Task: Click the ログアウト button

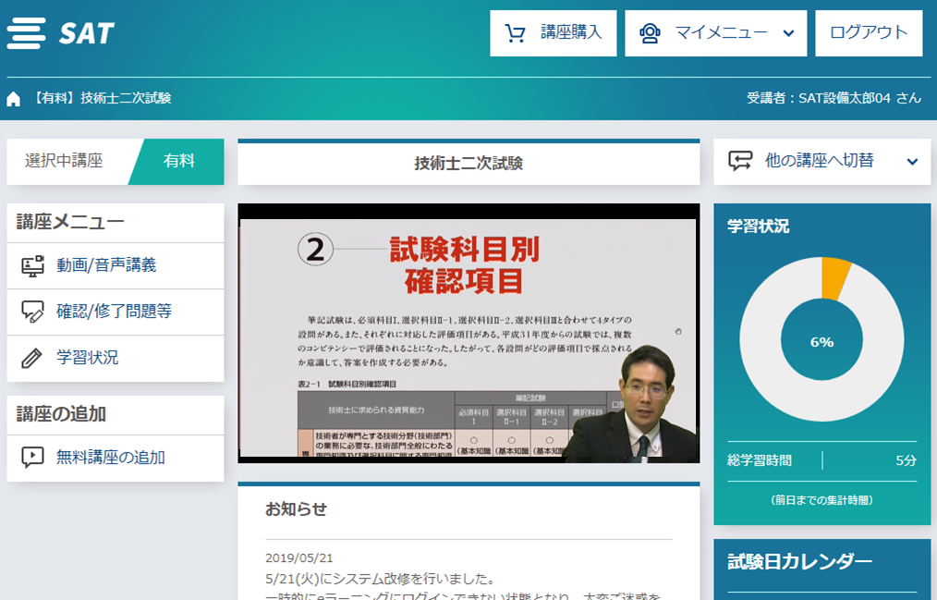Action: (x=869, y=33)
